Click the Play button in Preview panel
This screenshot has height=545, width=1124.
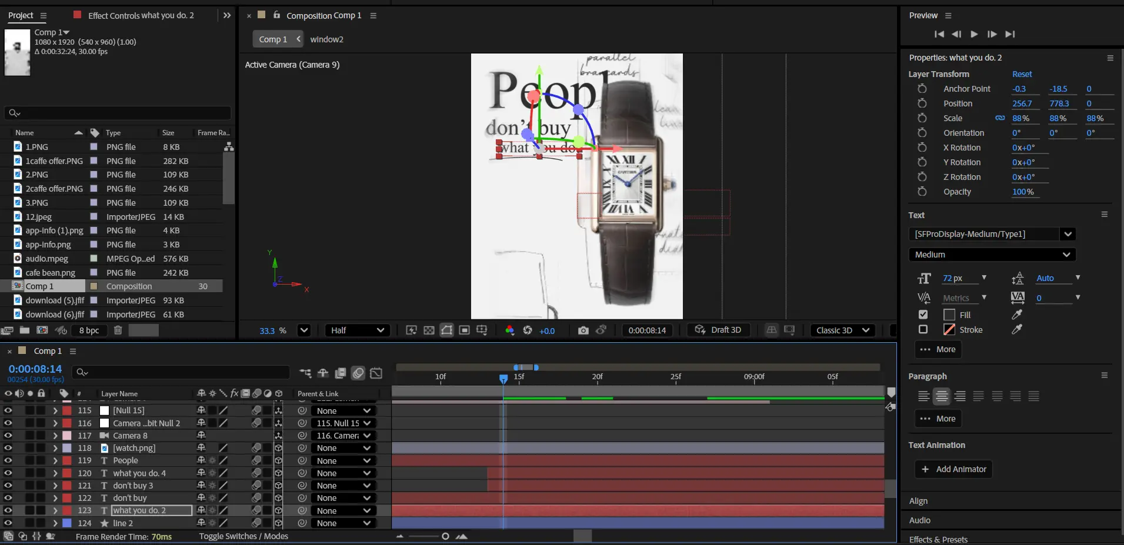(974, 34)
